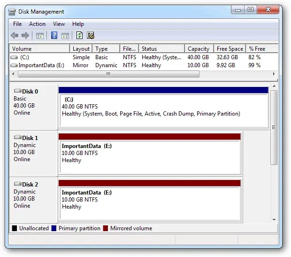This screenshot has width=291, height=257.
Task: Click the Disk 1 drive icon
Action: [18, 137]
